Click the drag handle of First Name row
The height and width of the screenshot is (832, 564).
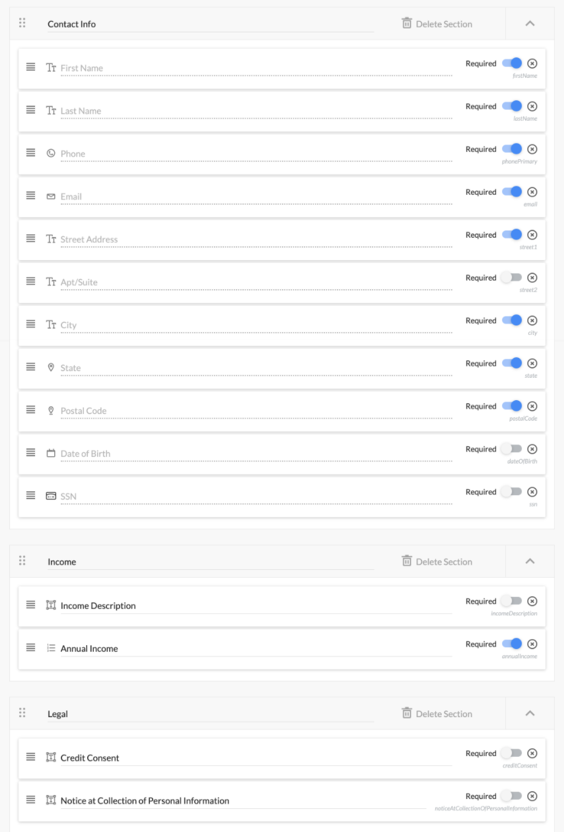tap(30, 67)
